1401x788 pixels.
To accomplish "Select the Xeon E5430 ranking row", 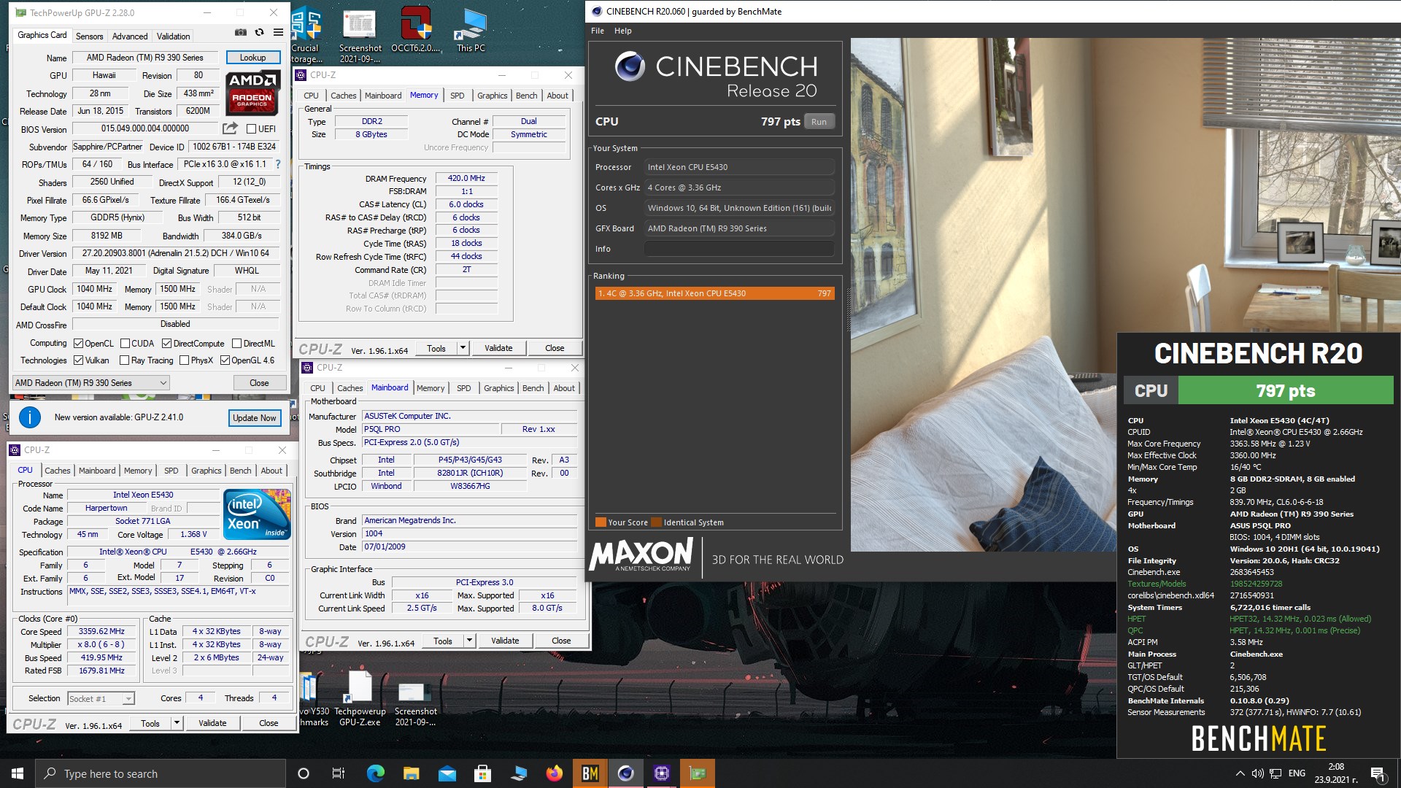I will (715, 293).
